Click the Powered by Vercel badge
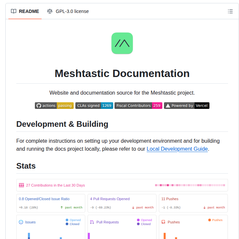This screenshot has height=239, width=239. 187,106
